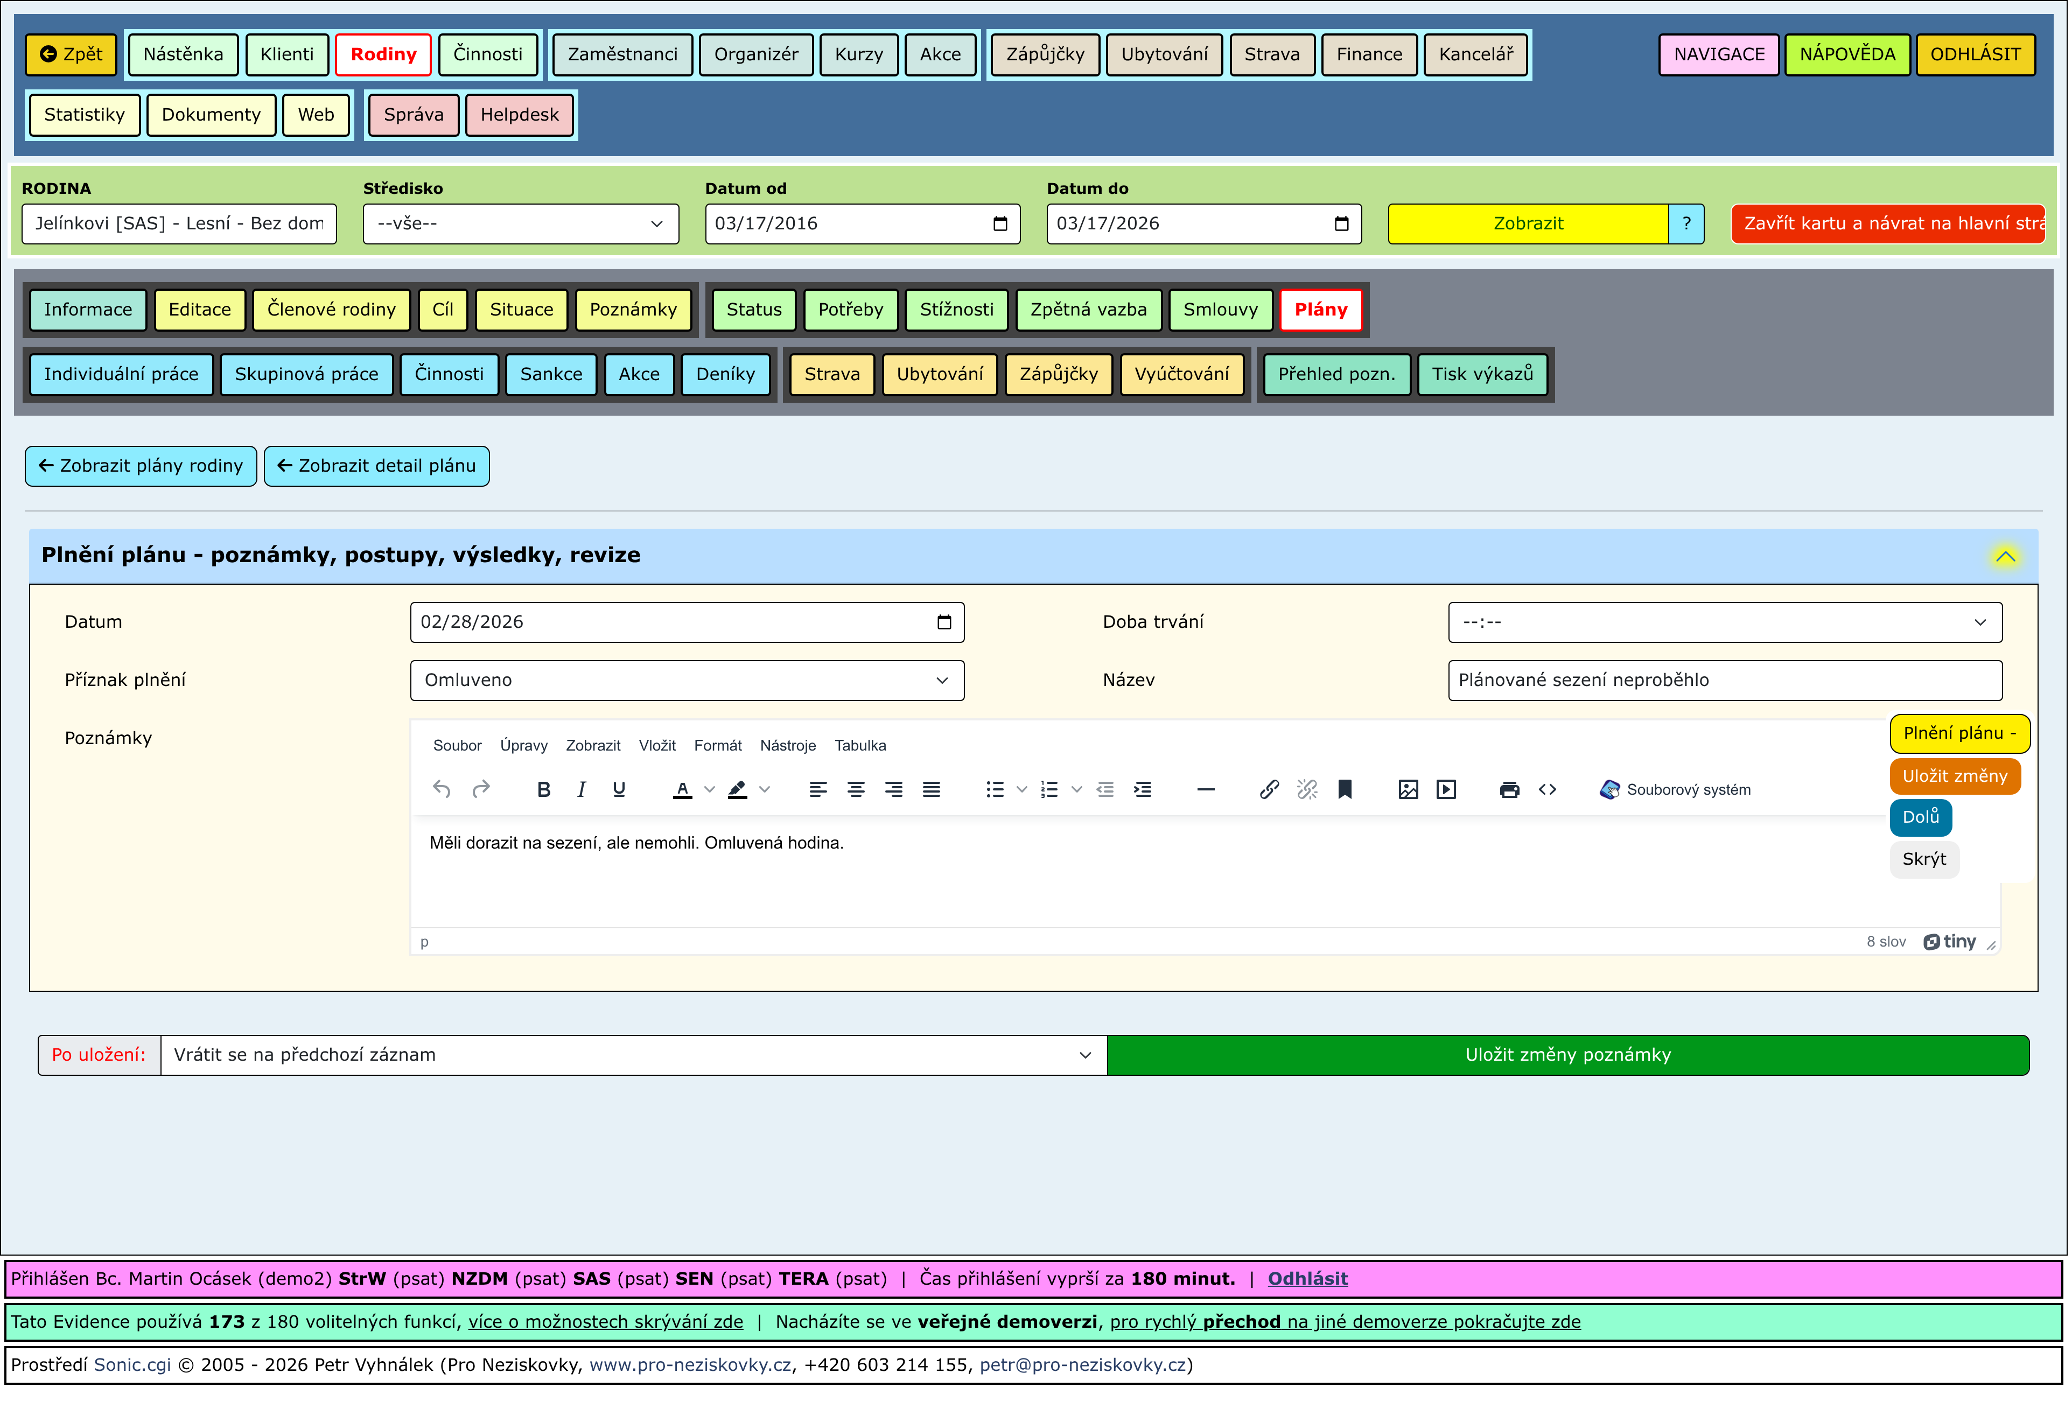This screenshot has height=1415, width=2072.
Task: Collapse the Plnění plánu section with the chevron
Action: [x=2005, y=556]
